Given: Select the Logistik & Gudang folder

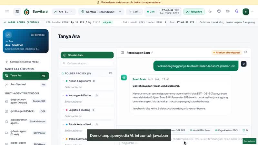Looking at the screenshot, I should pyautogui.click(x=79, y=110).
